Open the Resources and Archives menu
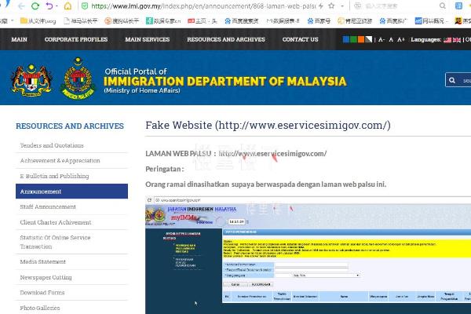The image size is (471, 314). pos(226,39)
